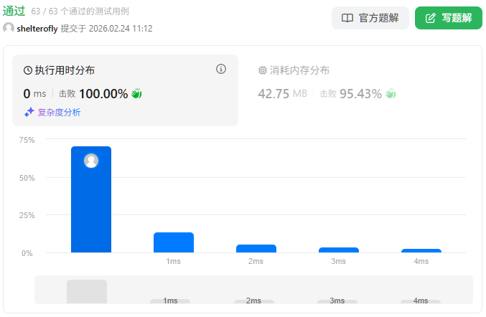
Task: Select the 执行用时分布 title text
Action: tap(65, 70)
